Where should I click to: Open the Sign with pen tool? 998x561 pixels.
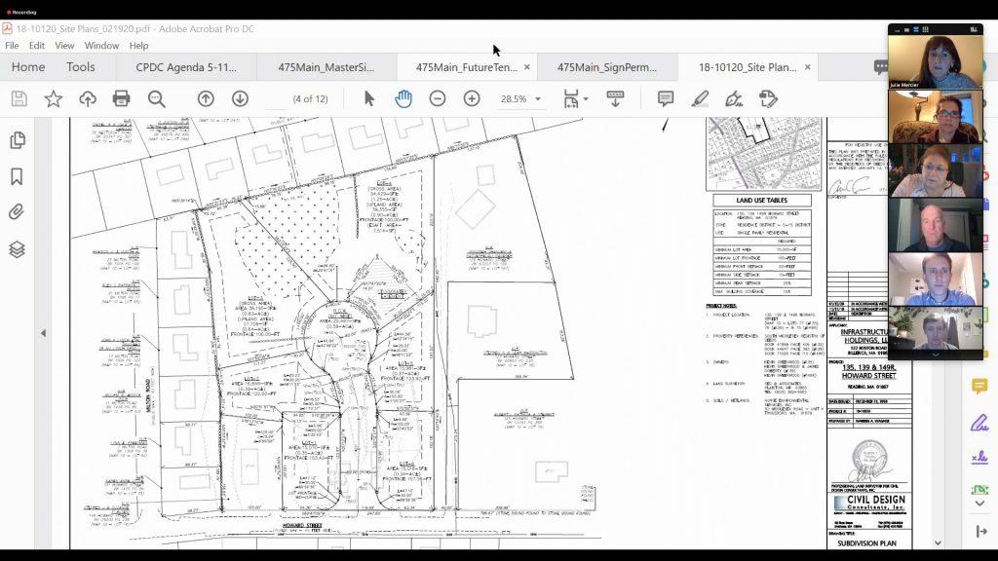pos(734,98)
